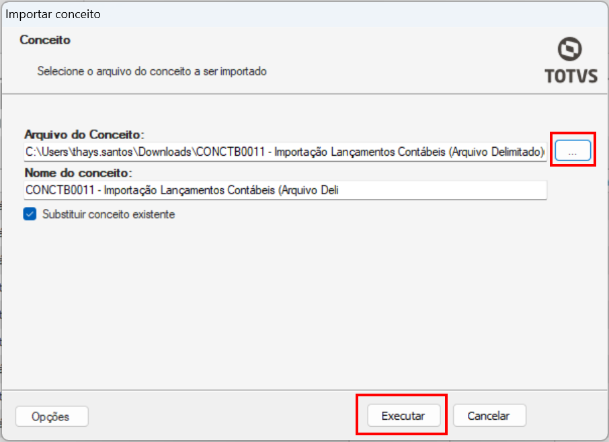
Task: Focus the Nome do conceito text field
Action: pos(285,190)
